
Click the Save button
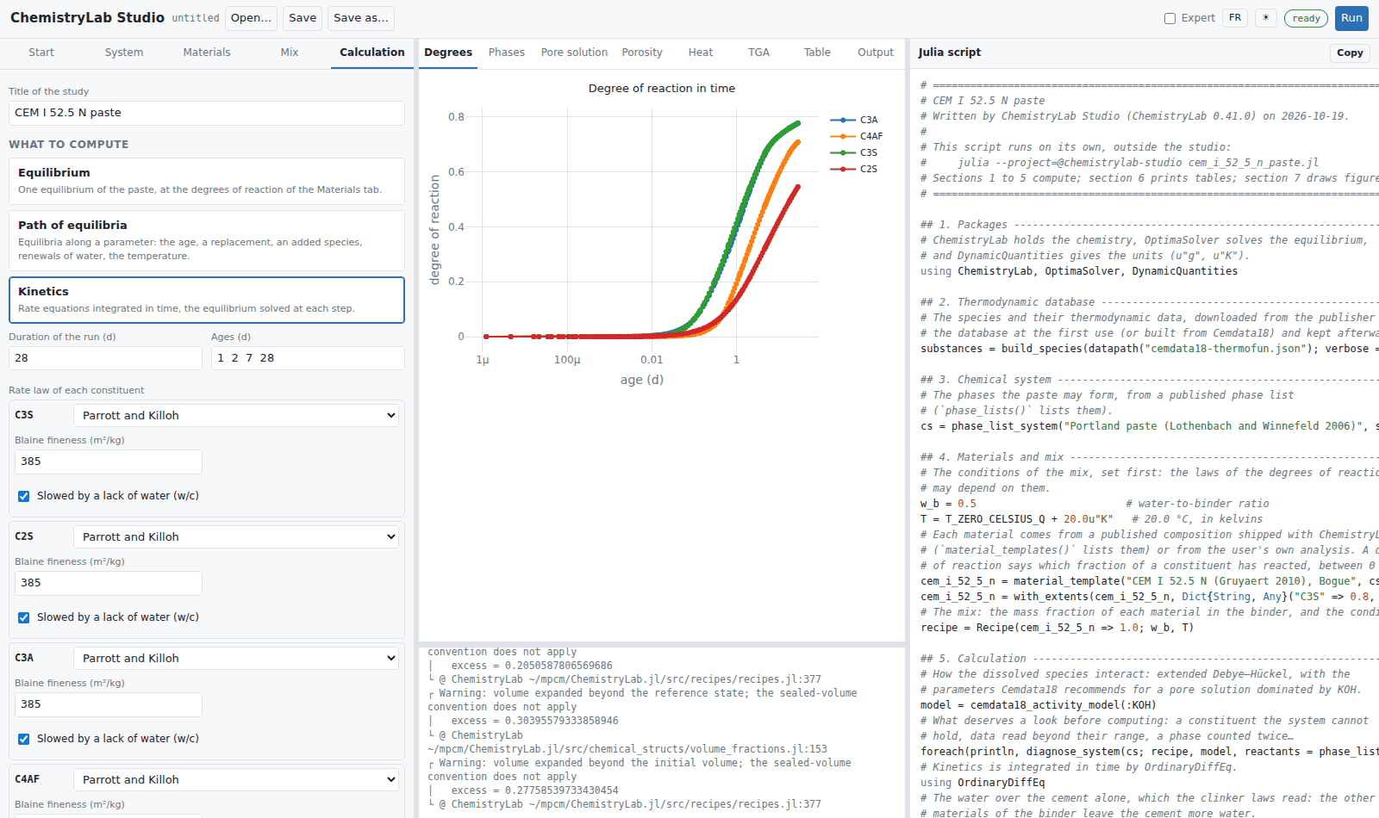click(303, 18)
